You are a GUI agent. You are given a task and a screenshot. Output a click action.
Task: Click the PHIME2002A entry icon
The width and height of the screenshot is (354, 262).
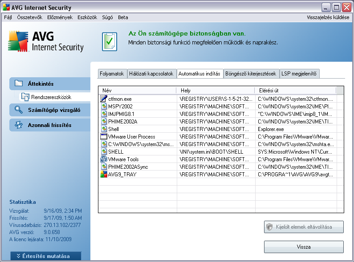coord(104,121)
